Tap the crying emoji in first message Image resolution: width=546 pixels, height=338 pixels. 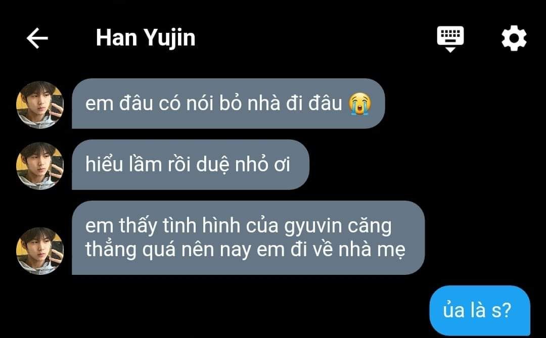coord(360,104)
